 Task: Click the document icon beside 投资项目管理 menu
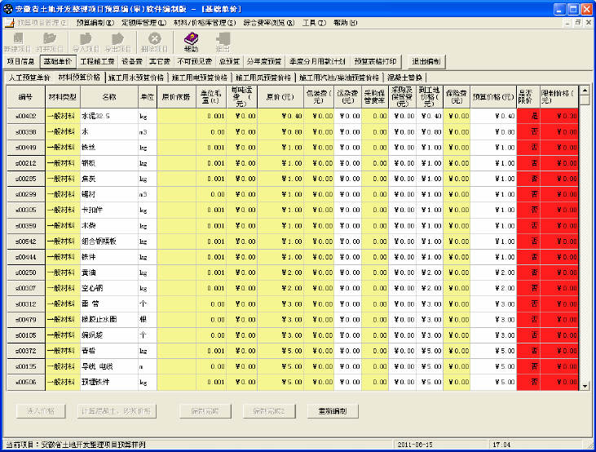tap(10, 23)
